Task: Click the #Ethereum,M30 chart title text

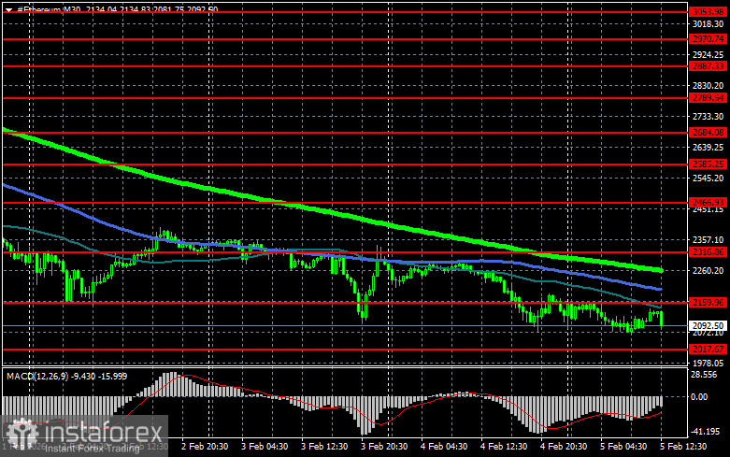Action: (49, 9)
